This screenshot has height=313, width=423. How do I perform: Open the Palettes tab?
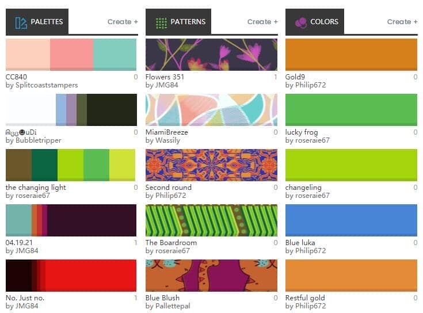pyautogui.click(x=37, y=22)
